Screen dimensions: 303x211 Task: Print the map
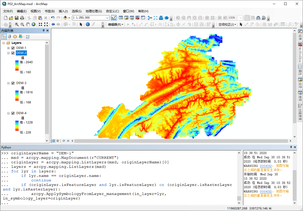(x=22, y=18)
